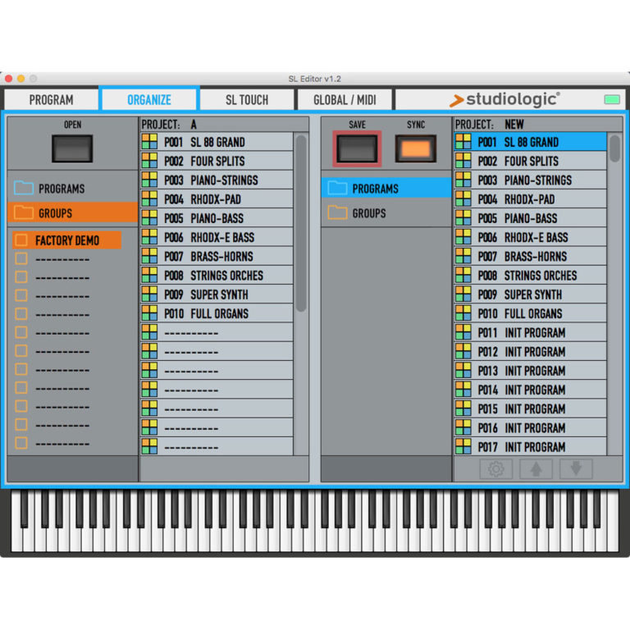Toggle the green connection status indicator
Viewport: 630px width, 630px height.
[x=612, y=100]
